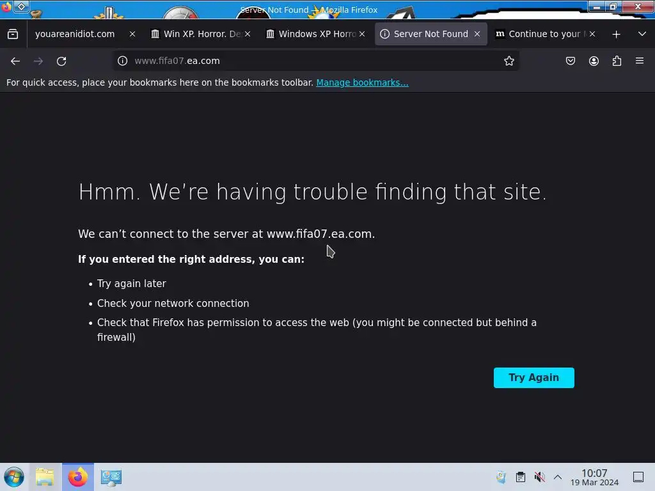Open the system settings taskbar icon
Image resolution: width=655 pixels, height=491 pixels.
(111, 477)
